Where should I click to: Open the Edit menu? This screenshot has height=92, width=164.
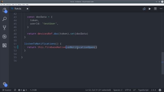(4, 5)
